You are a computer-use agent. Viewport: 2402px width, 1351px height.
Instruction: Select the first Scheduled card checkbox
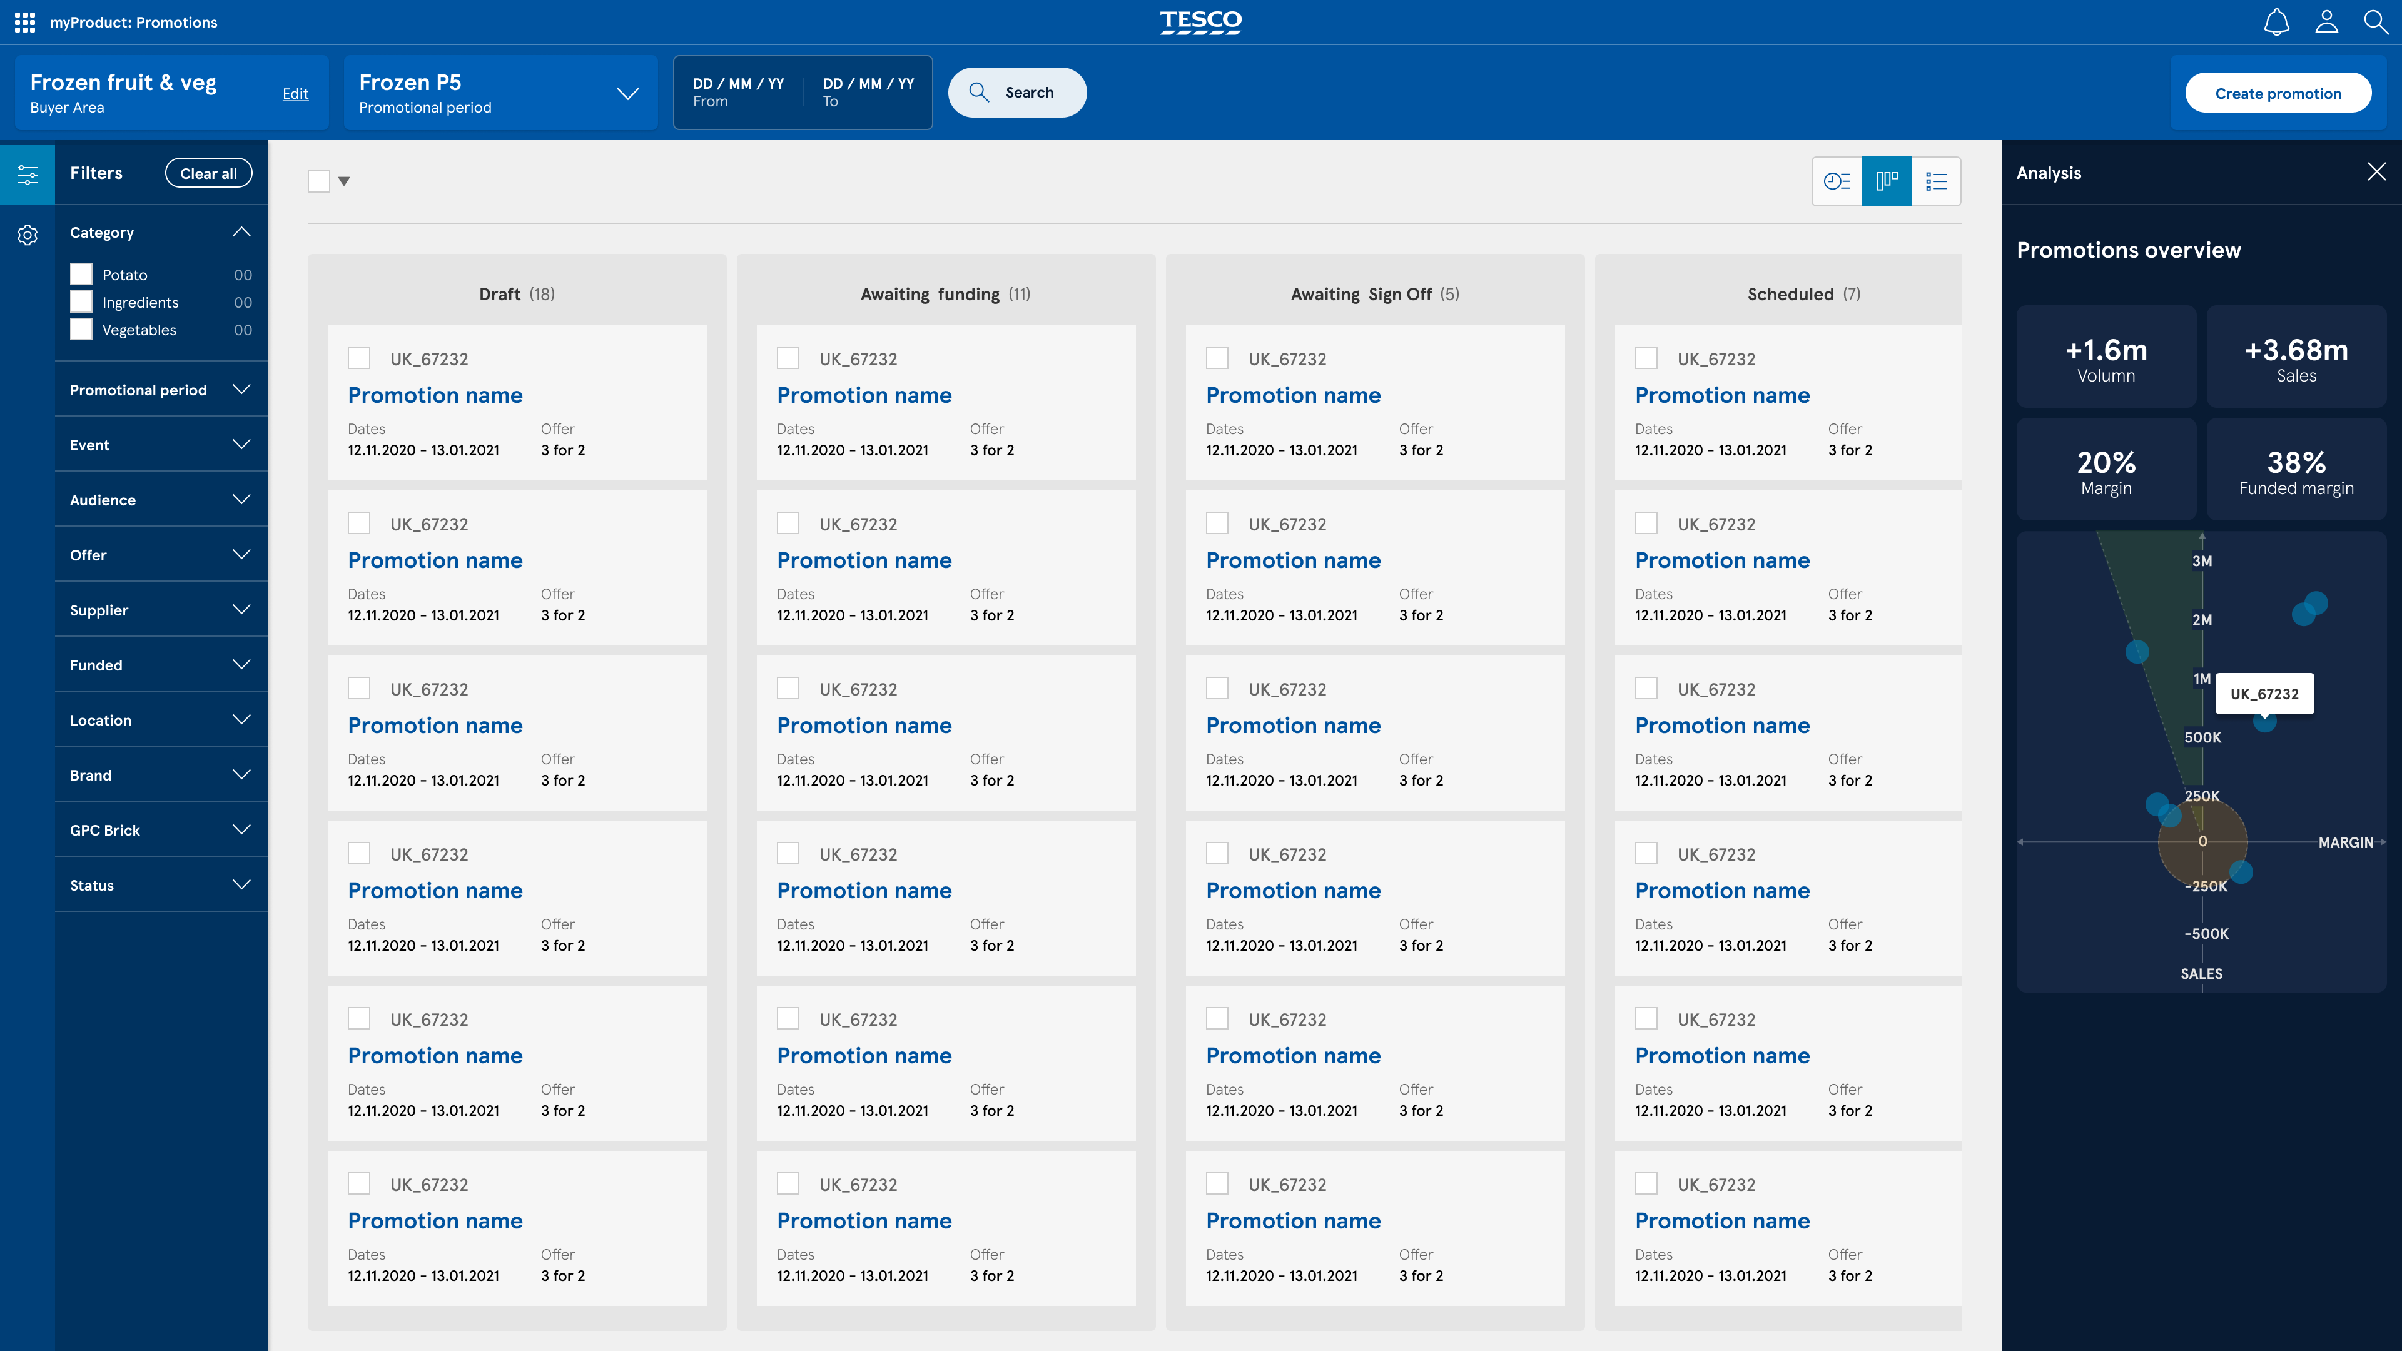pyautogui.click(x=1646, y=358)
